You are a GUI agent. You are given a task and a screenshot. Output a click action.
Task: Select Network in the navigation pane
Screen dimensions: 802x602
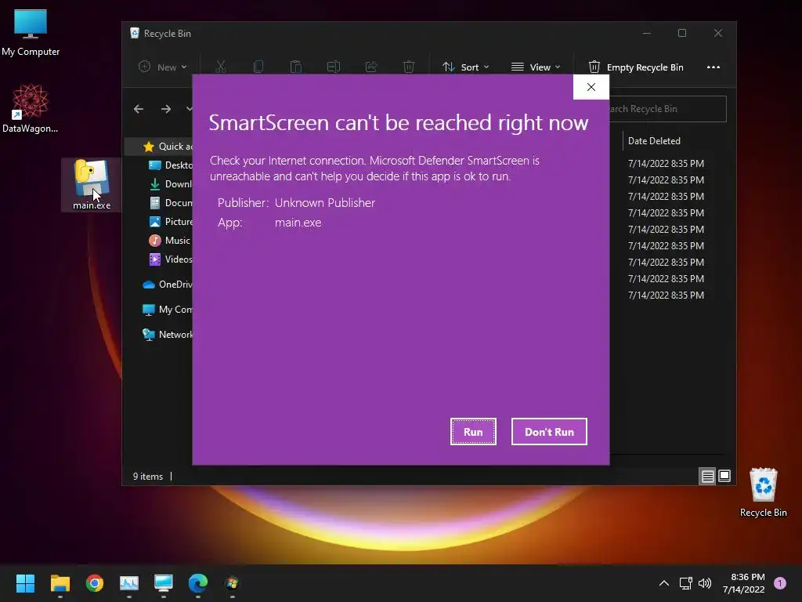pyautogui.click(x=168, y=334)
